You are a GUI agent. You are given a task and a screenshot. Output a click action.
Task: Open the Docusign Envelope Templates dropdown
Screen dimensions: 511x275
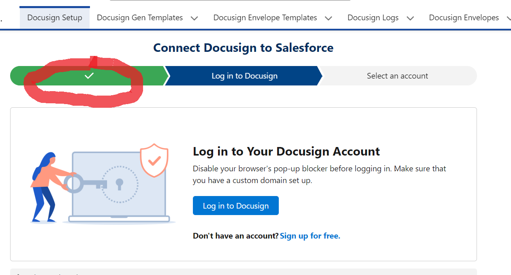[x=328, y=18]
